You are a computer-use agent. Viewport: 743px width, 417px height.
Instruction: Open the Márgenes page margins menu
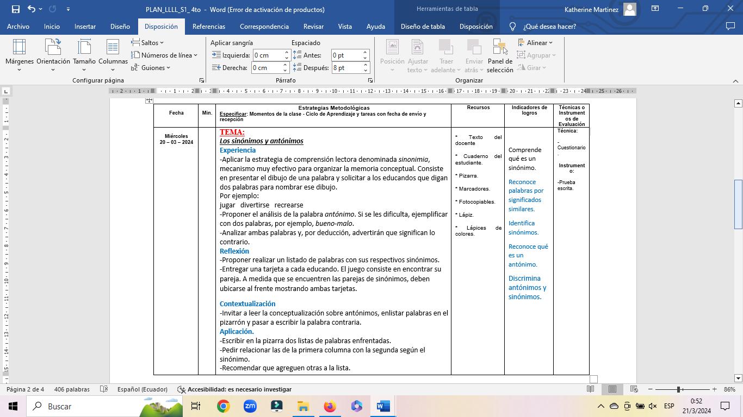pyautogui.click(x=19, y=55)
